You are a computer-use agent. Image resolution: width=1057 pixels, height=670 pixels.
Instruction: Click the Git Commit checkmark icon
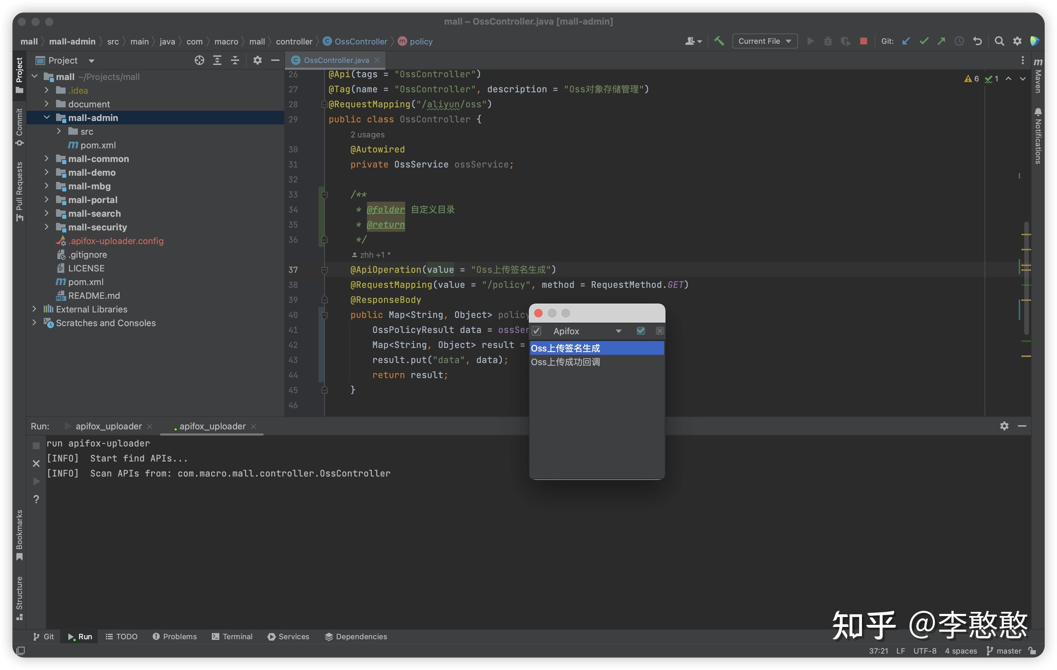(x=924, y=41)
